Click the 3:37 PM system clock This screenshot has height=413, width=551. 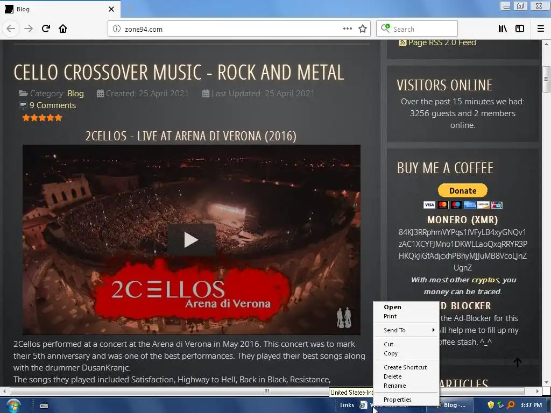pos(531,405)
